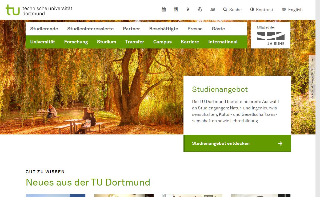Viewport: 320px width, 197px height.
Task: Open the location map pin icon
Action: (188, 10)
